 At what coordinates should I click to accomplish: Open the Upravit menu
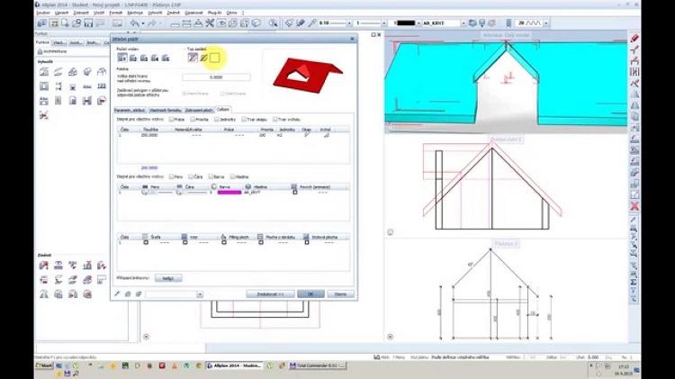(x=61, y=13)
